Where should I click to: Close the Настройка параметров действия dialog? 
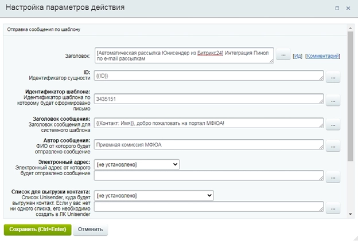point(348,8)
